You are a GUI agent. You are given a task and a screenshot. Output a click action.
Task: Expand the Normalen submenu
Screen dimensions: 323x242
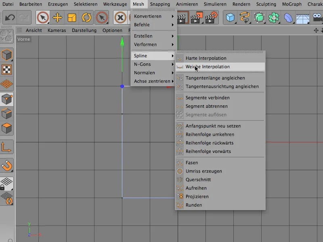coord(154,73)
